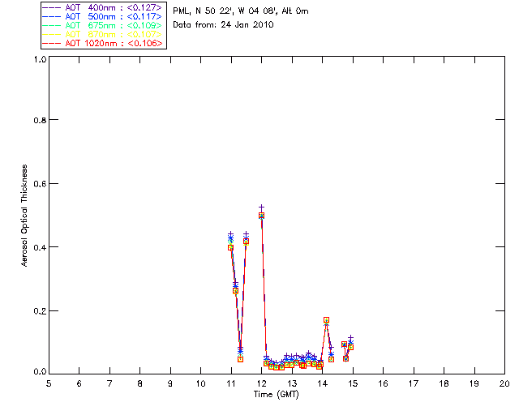This screenshot has width=519, height=415.
Task: Click the AOT 1020nm legend entry
Action: tap(102, 43)
